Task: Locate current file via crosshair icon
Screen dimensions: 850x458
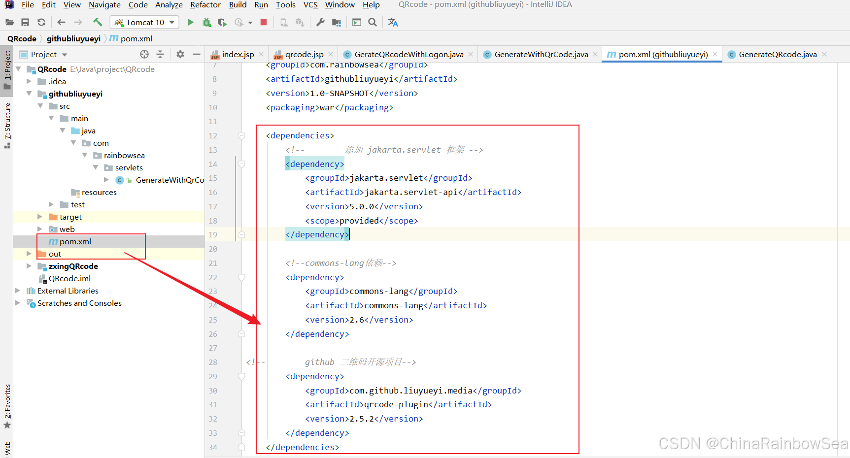Action: 144,54
